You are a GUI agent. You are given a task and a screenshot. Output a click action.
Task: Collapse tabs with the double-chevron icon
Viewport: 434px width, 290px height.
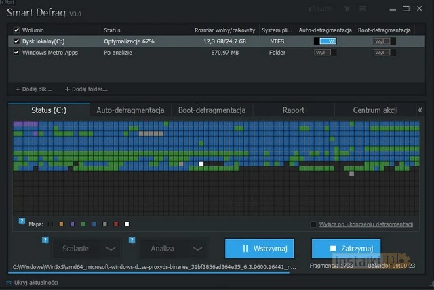pos(420,110)
